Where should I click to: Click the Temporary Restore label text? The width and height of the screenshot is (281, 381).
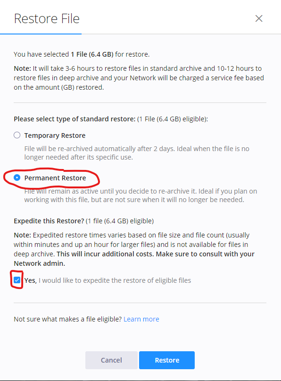coord(55,135)
